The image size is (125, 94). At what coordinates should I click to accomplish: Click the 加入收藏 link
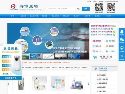pyautogui.click(x=101, y=1)
